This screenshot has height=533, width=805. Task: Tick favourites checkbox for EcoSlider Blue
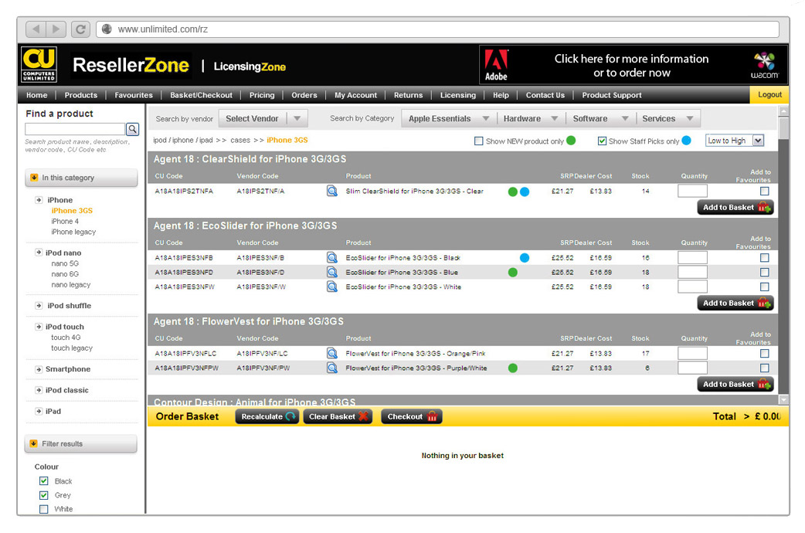765,272
